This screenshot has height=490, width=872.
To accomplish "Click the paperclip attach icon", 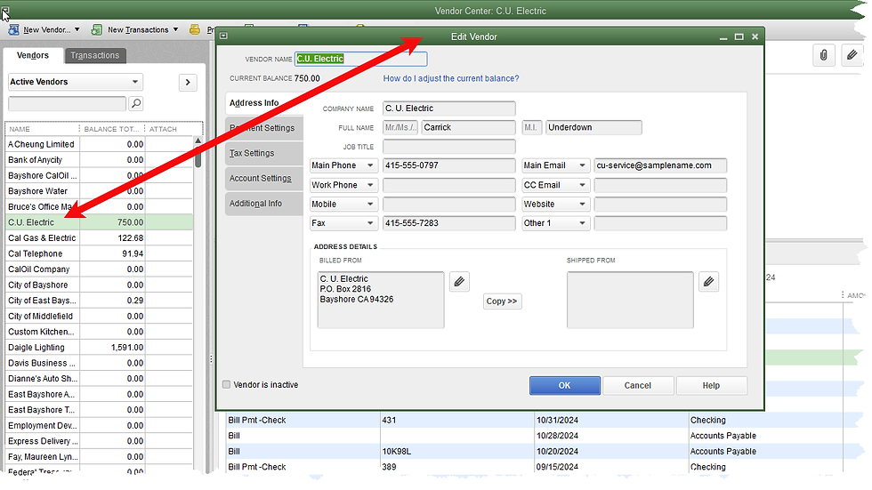I will click(824, 55).
